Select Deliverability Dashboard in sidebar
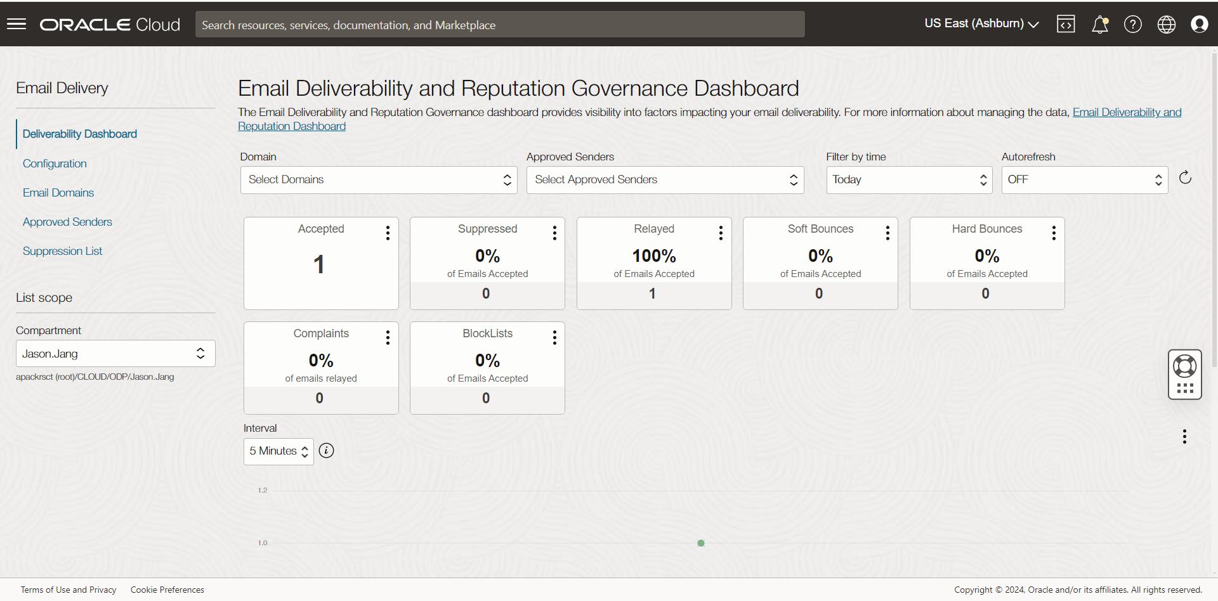Screen dimensions: 1218x601 tap(80, 134)
